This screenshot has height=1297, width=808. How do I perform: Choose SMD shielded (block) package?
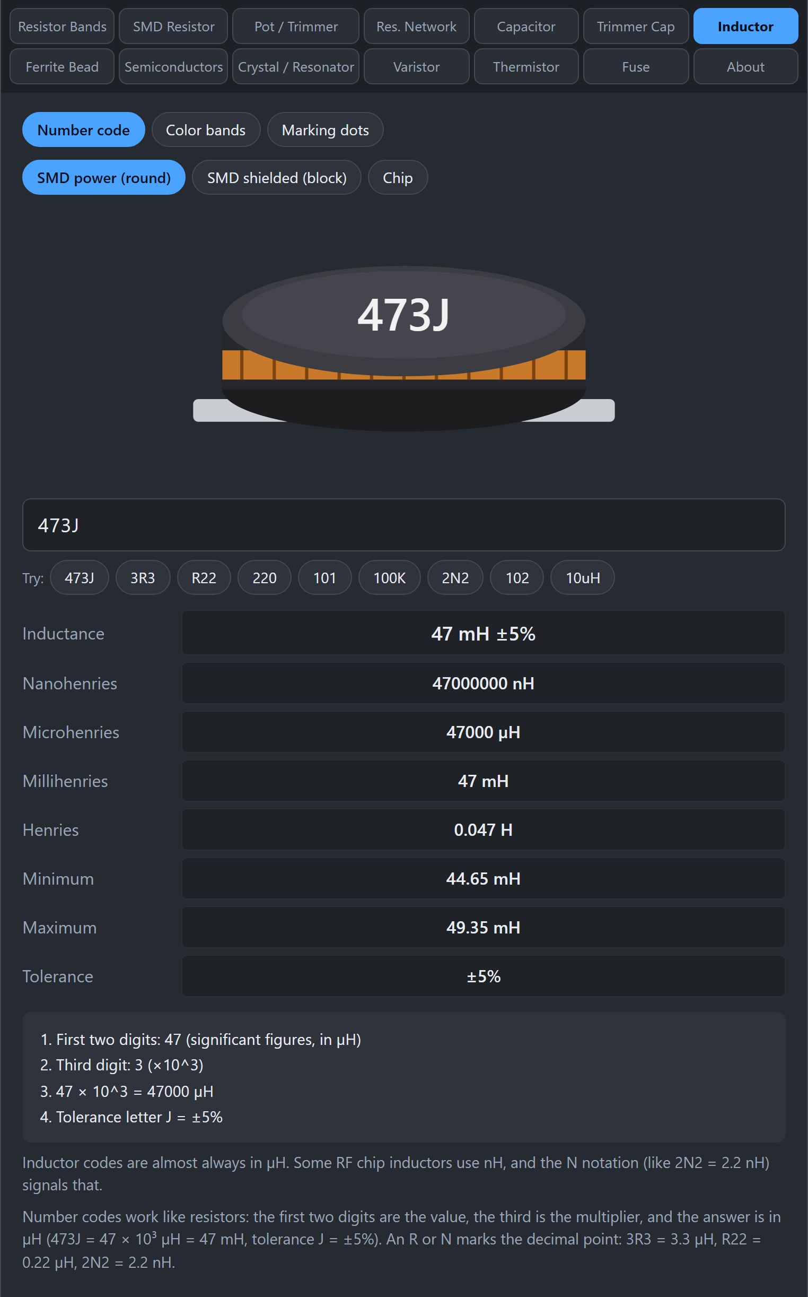pyautogui.click(x=276, y=178)
